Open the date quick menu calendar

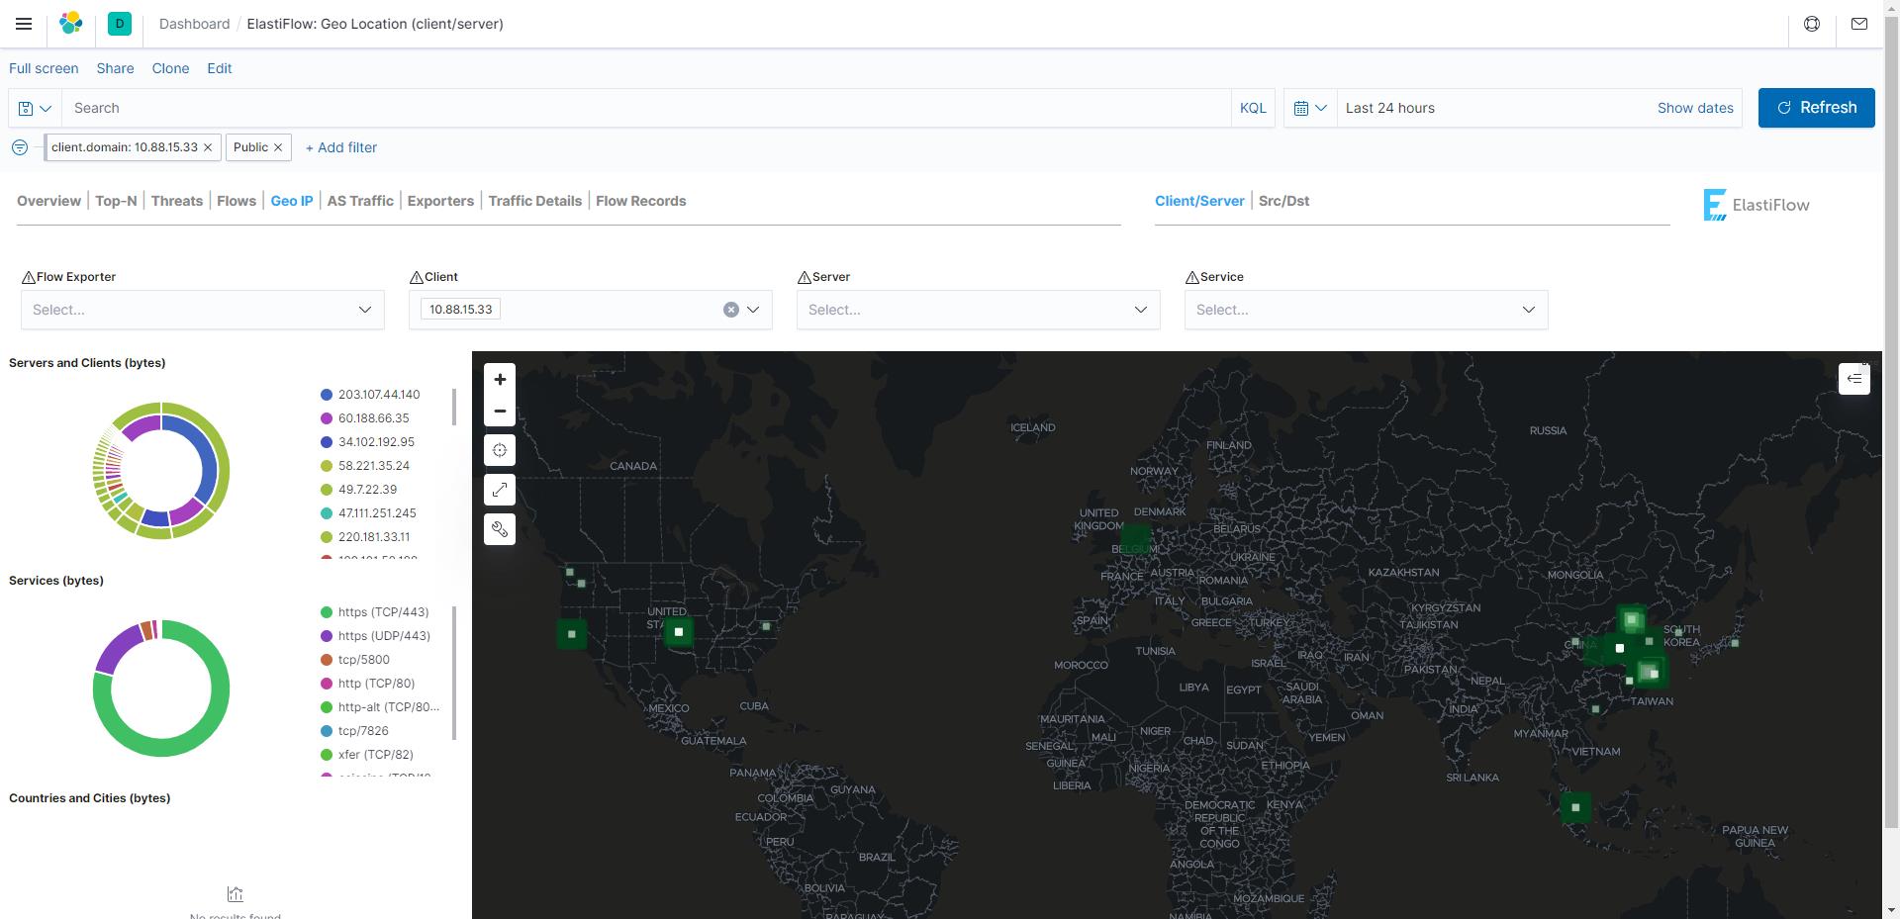1310,108
